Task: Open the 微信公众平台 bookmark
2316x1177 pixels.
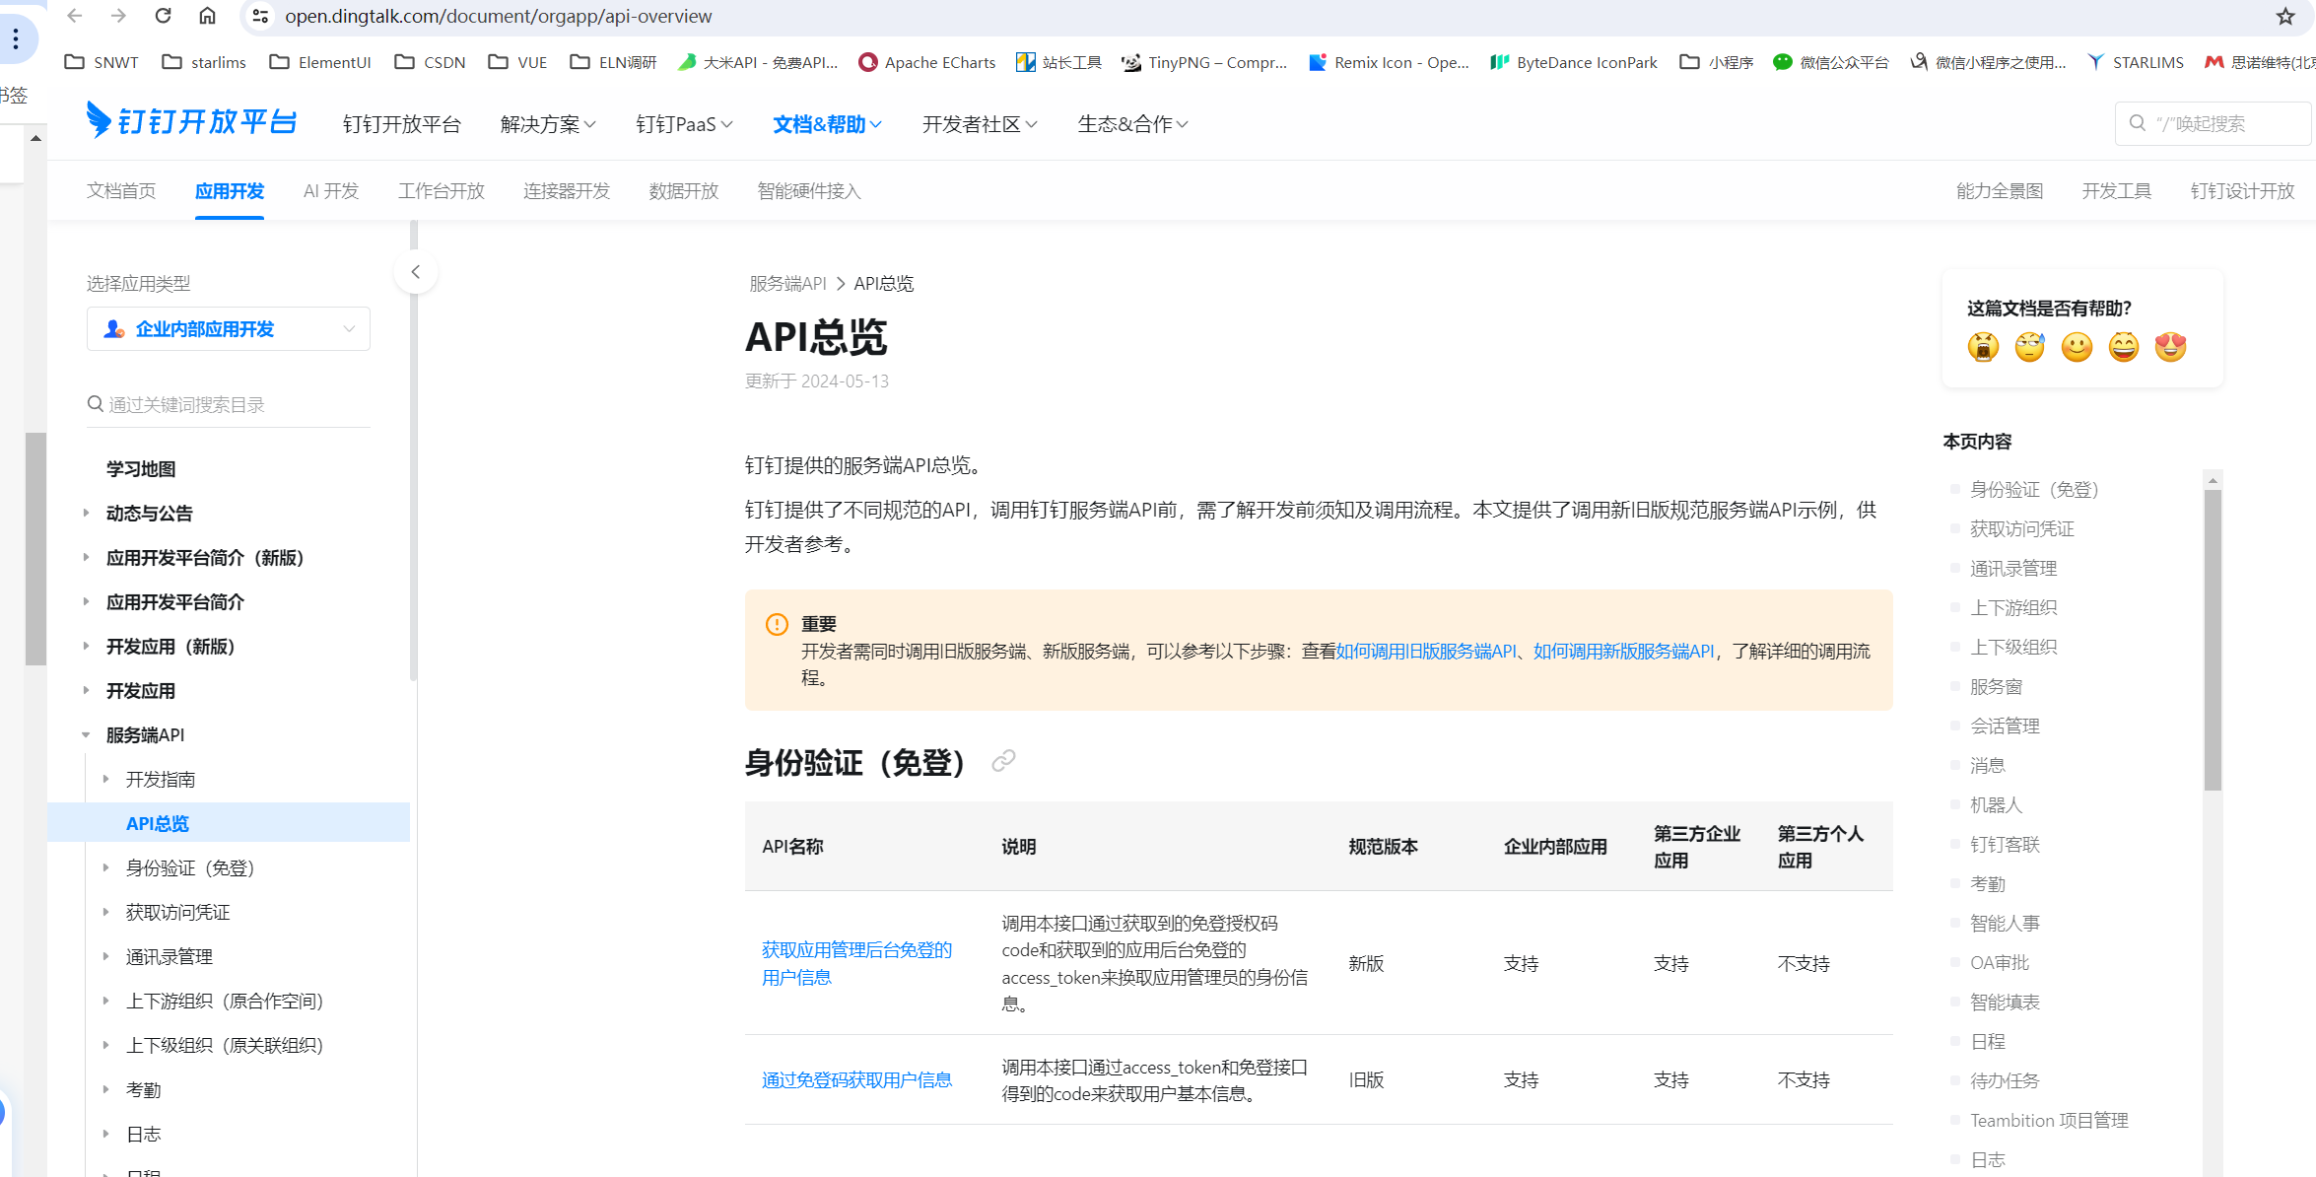Action: pos(1830,62)
